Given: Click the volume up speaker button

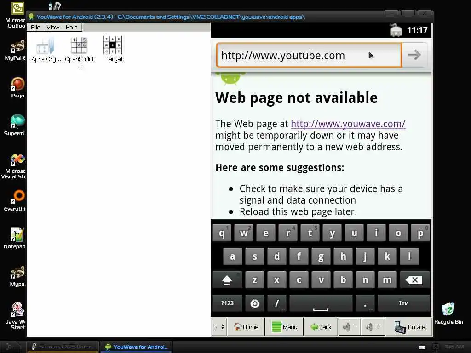Looking at the screenshot, I should [373, 327].
